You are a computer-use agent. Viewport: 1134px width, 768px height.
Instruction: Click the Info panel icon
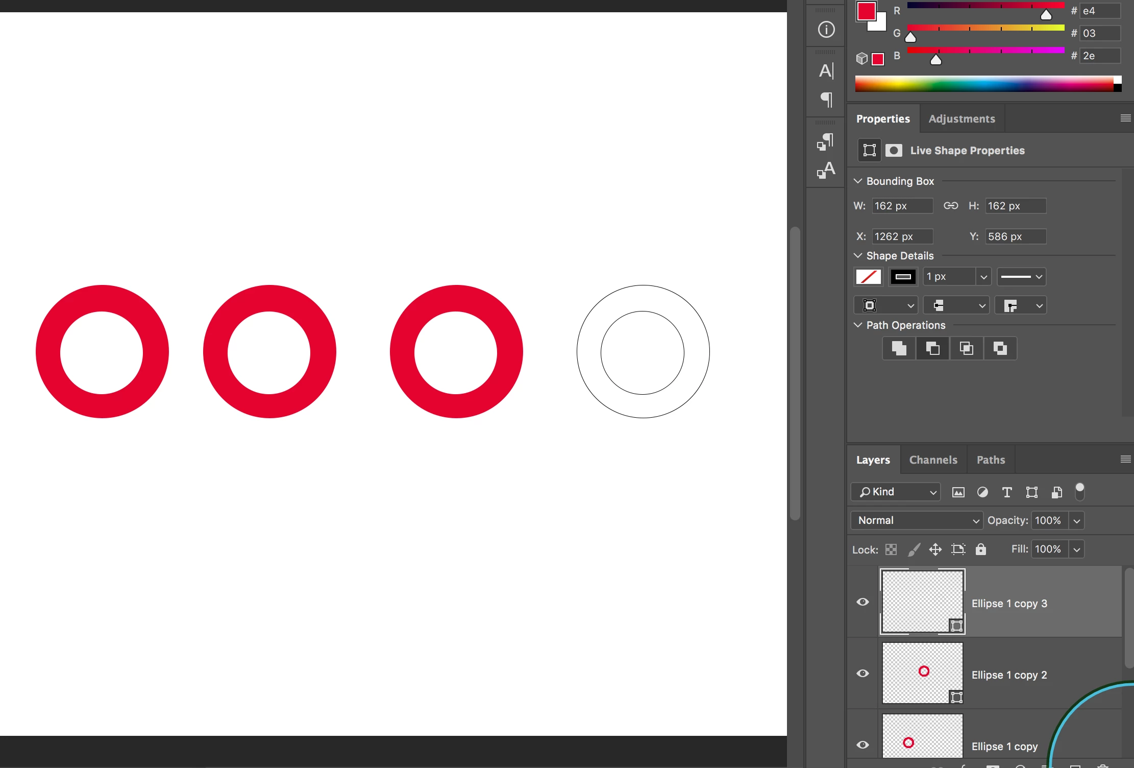pos(826,30)
